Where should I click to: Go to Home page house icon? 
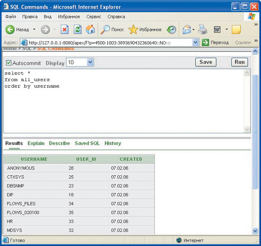tap(90, 30)
